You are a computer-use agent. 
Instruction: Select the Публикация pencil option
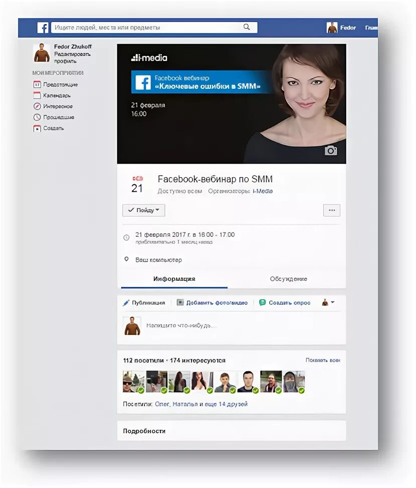[144, 303]
